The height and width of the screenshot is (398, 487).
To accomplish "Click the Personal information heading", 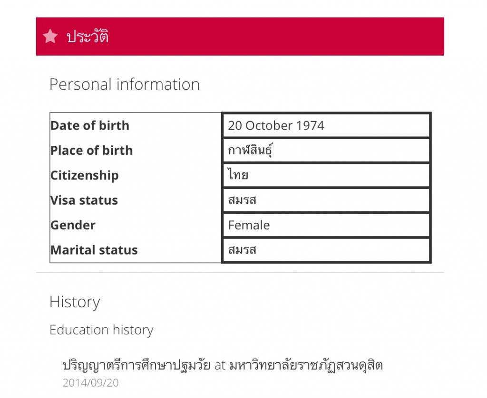I will (125, 85).
